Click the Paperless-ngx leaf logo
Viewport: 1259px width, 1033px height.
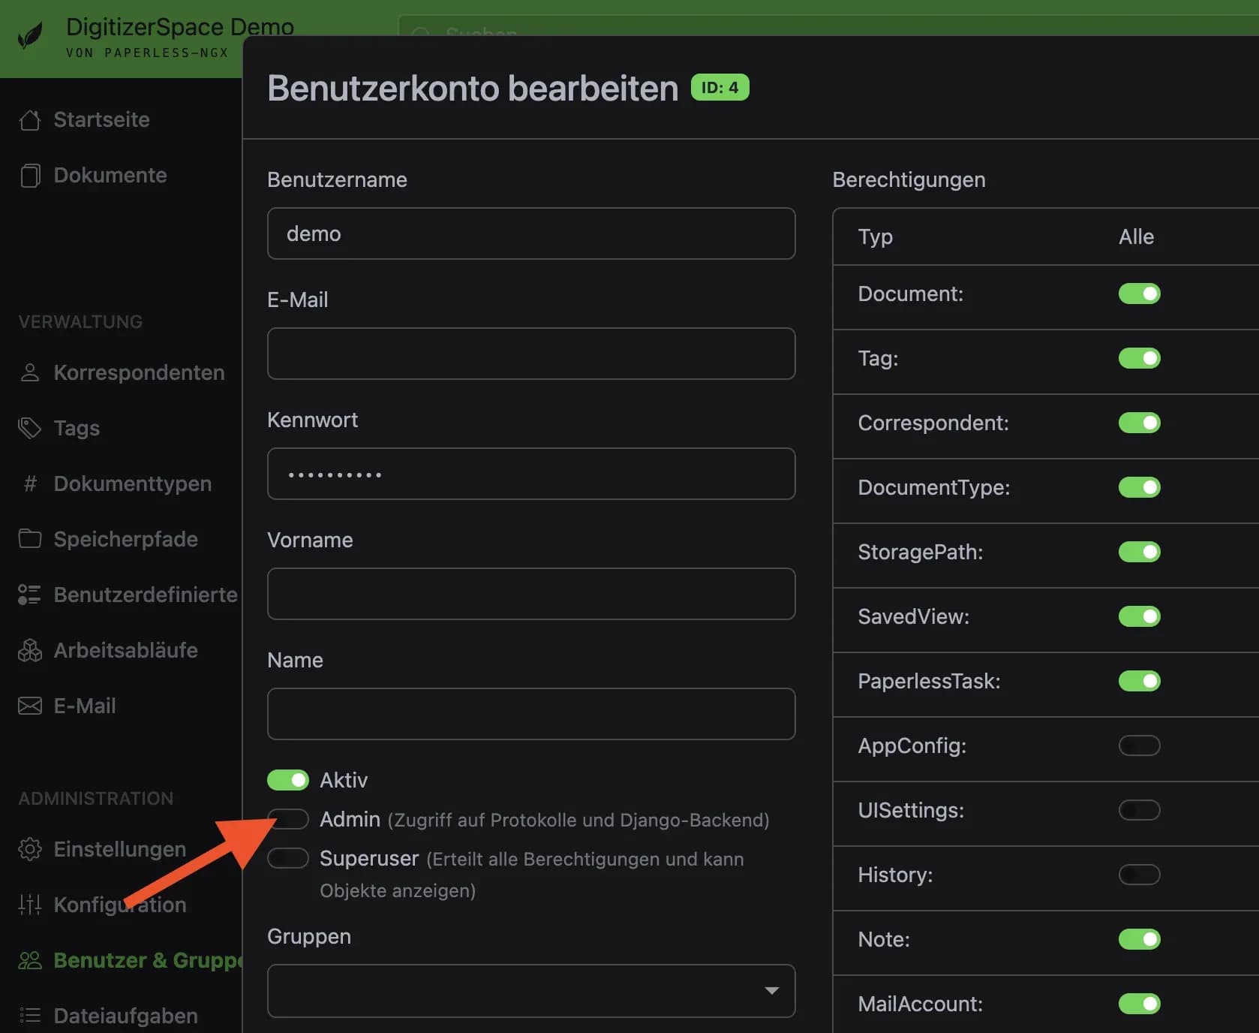coord(30,35)
